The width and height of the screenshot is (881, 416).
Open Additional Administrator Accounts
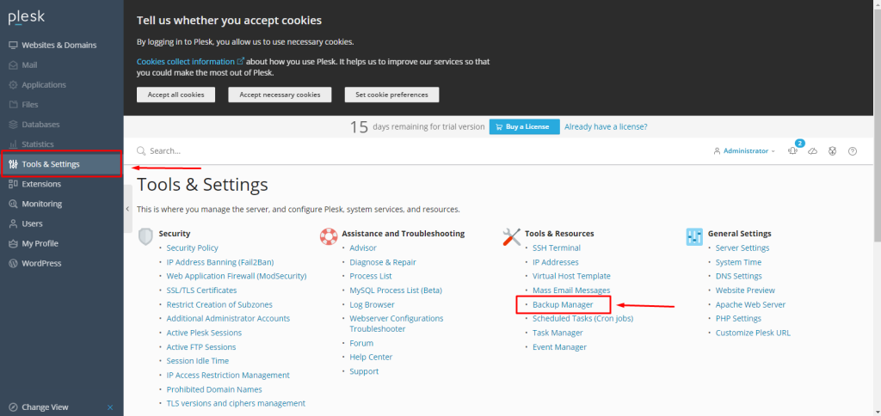[x=228, y=318]
